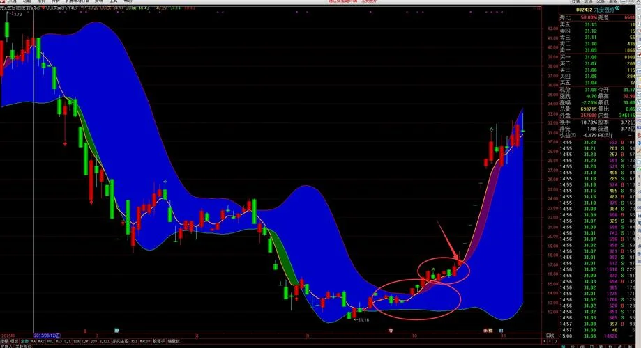Pick the MA3 indicator tab
This screenshot has height=348, width=641.
pos(59,341)
